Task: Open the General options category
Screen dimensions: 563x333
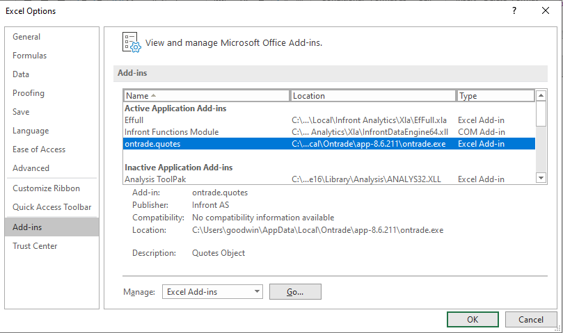Action: click(26, 37)
